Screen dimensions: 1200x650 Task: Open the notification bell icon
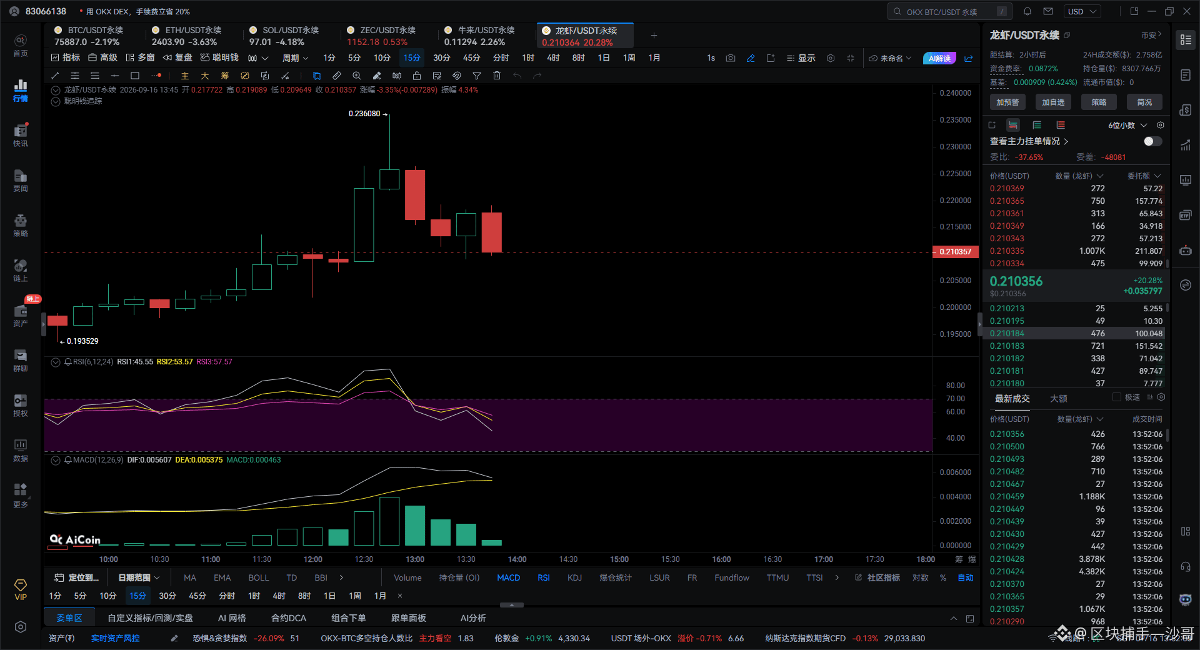tap(1027, 11)
